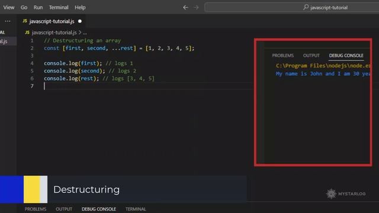Click the unsaved dot on javascript-tutorial.js tab
The width and height of the screenshot is (379, 213).
[x=80, y=21]
